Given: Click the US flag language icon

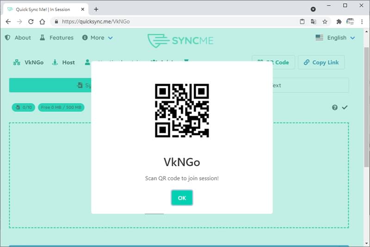Looking at the screenshot, I should (319, 38).
